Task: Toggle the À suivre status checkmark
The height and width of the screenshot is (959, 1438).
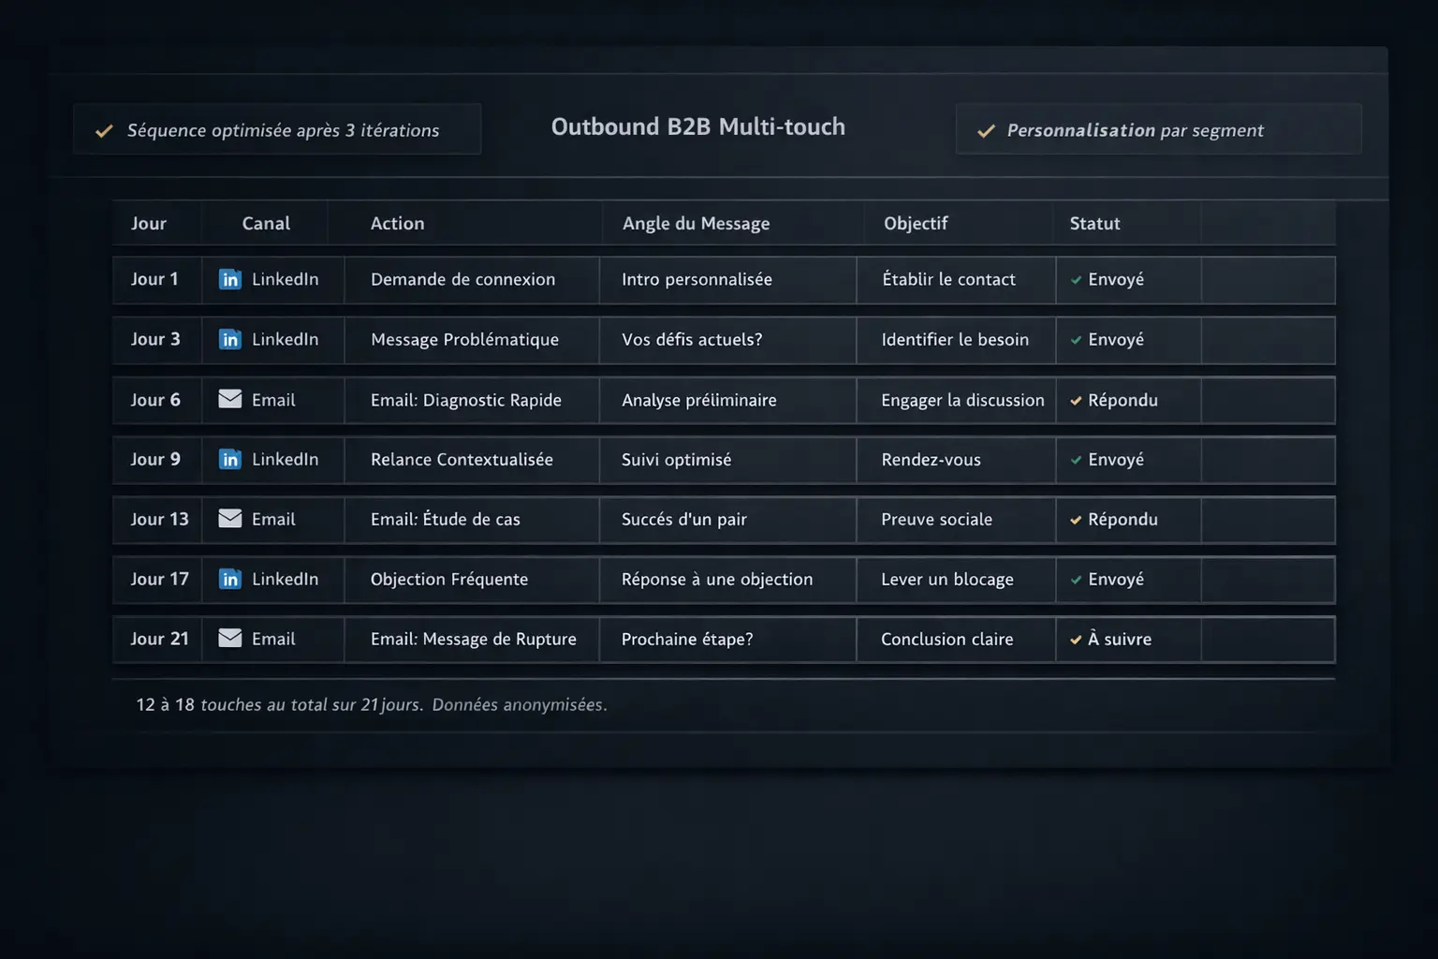Action: [1076, 641]
